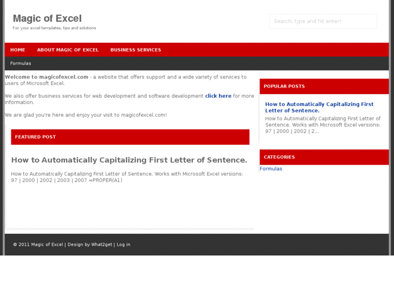Click the popular post excerpt ending '2002 | 2...'
The width and height of the screenshot is (394, 295).
pyautogui.click(x=323, y=125)
